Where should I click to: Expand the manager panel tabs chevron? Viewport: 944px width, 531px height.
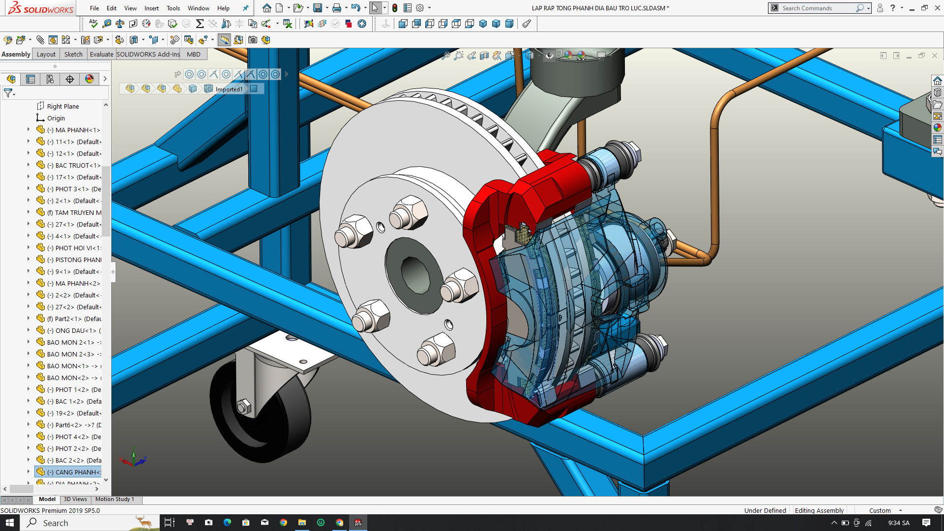105,79
